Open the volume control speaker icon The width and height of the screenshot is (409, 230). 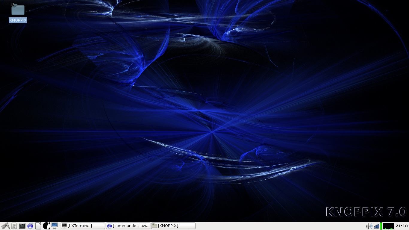[369, 226]
